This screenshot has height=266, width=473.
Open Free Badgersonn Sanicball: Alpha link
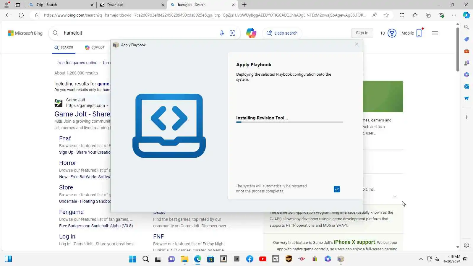[96, 226]
